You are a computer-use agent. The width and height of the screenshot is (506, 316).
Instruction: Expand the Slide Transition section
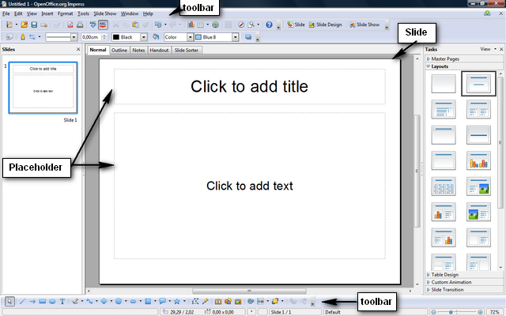click(x=464, y=290)
